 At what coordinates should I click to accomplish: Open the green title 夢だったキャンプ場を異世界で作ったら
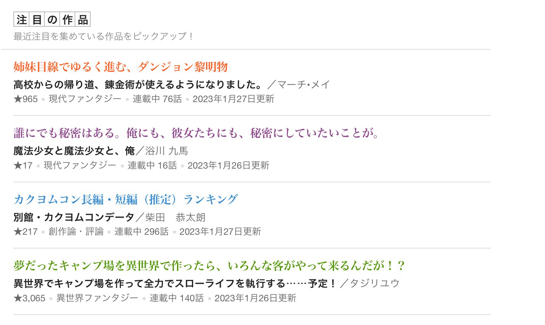pyautogui.click(x=209, y=266)
